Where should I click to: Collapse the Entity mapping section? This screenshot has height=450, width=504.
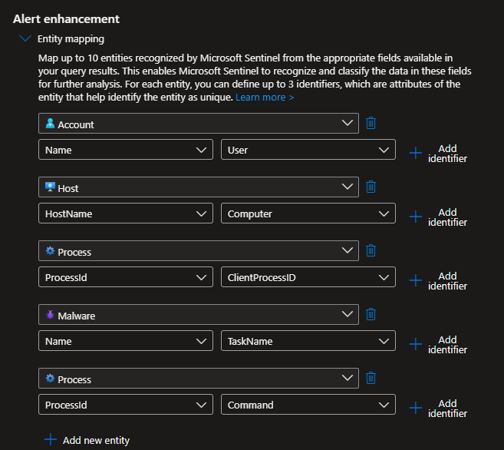pyautogui.click(x=25, y=38)
